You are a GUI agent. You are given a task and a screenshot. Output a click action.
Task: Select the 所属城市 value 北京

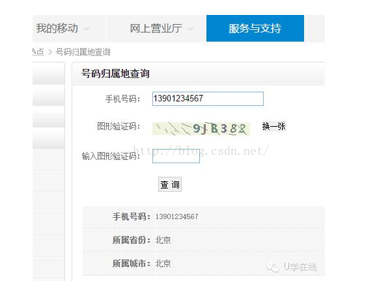163,264
